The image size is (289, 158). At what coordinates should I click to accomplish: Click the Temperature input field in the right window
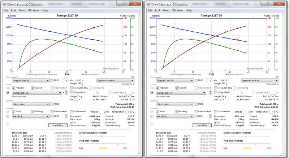pyautogui.click(x=273, y=112)
